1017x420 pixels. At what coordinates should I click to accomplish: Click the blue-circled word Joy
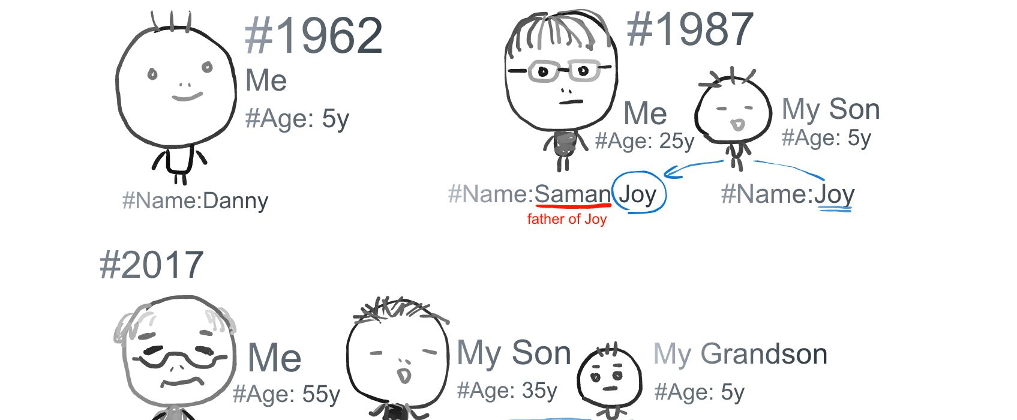[638, 194]
